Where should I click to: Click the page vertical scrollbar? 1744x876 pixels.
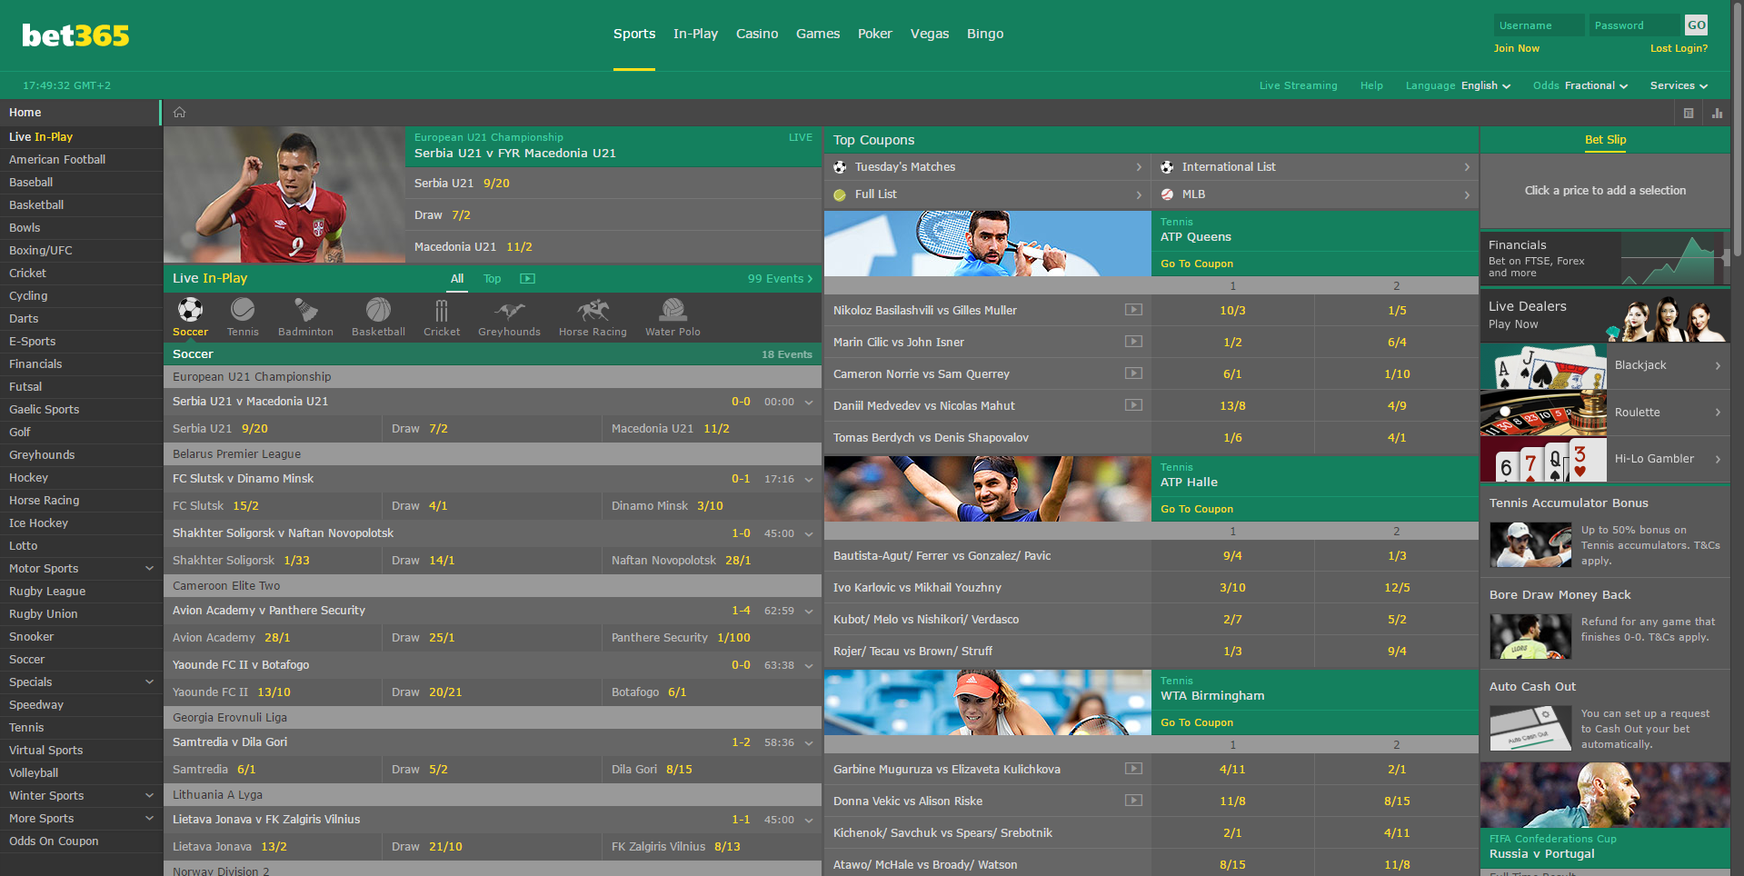[x=1739, y=127]
